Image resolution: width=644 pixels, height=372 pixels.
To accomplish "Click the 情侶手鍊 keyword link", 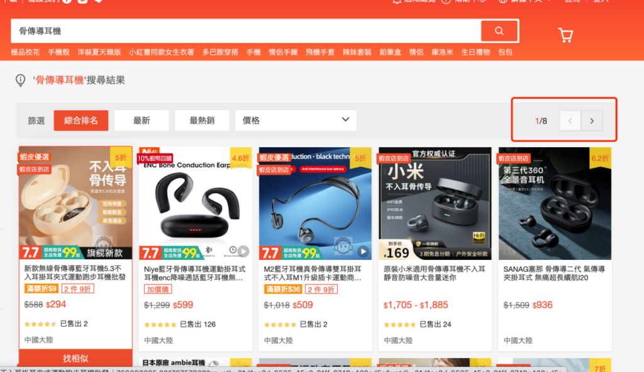I will click(x=283, y=52).
